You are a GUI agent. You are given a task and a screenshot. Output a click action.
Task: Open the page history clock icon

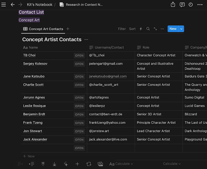190,5
